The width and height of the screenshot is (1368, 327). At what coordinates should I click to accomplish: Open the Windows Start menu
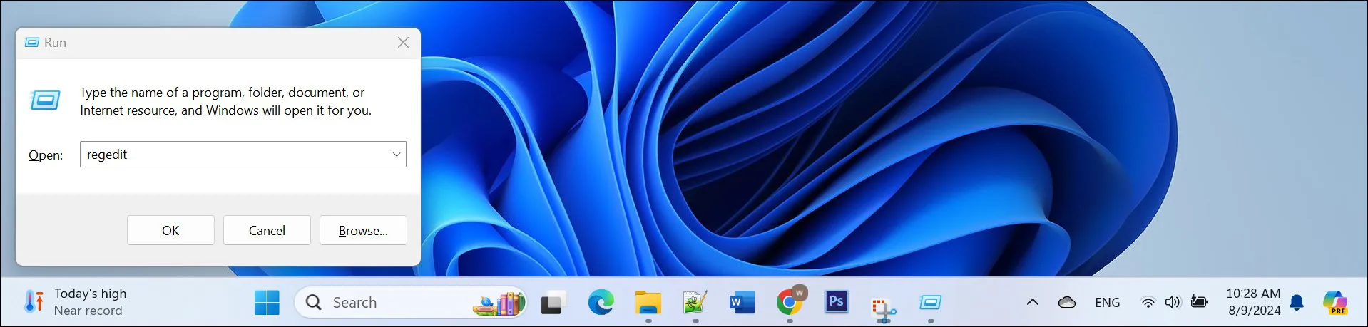click(x=267, y=303)
